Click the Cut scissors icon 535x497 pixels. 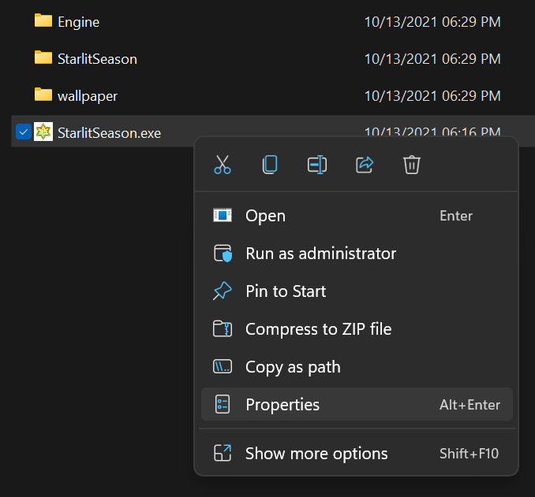[x=223, y=165]
